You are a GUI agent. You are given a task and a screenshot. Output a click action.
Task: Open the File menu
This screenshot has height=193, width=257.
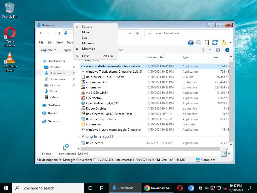tap(41, 42)
